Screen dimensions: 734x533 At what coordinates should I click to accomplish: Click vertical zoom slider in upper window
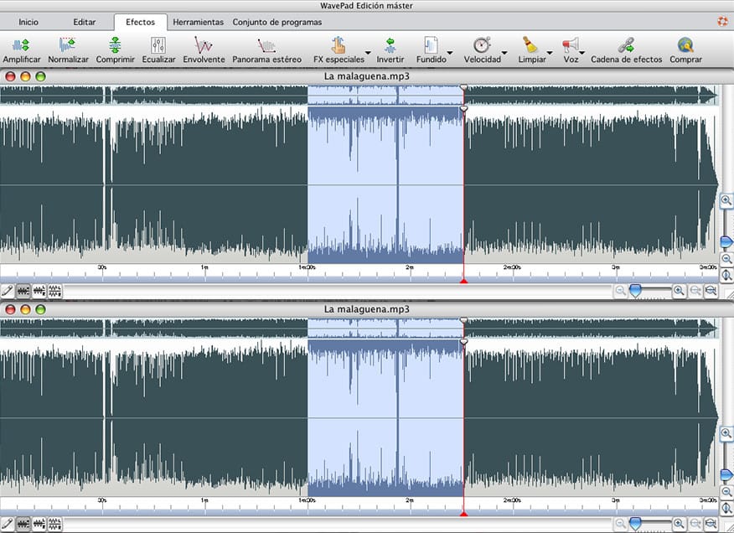point(726,241)
